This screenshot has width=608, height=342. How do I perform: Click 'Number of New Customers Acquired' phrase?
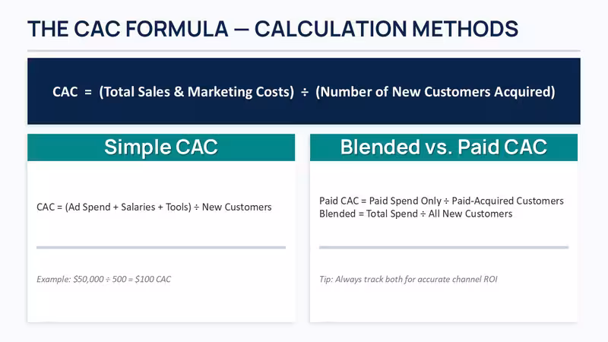click(435, 92)
